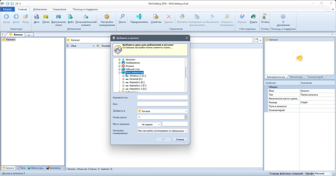Viewport: 336px width, 176px height.
Task: Open the Шрифт Мелкий dropdown in status bar
Action: tap(323, 173)
